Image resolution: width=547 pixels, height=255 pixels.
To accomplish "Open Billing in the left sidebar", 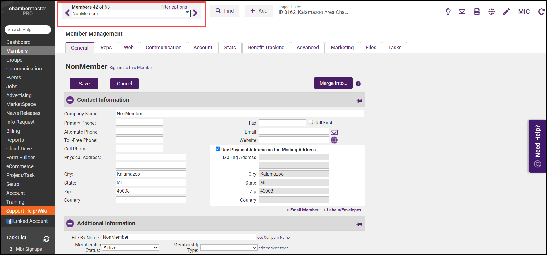I will point(13,131).
